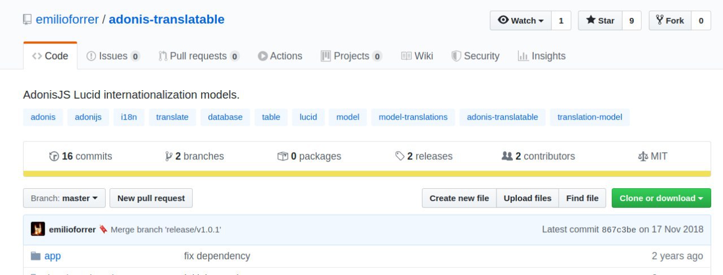Click the app folder icon
This screenshot has height=275, width=723.
(x=36, y=256)
